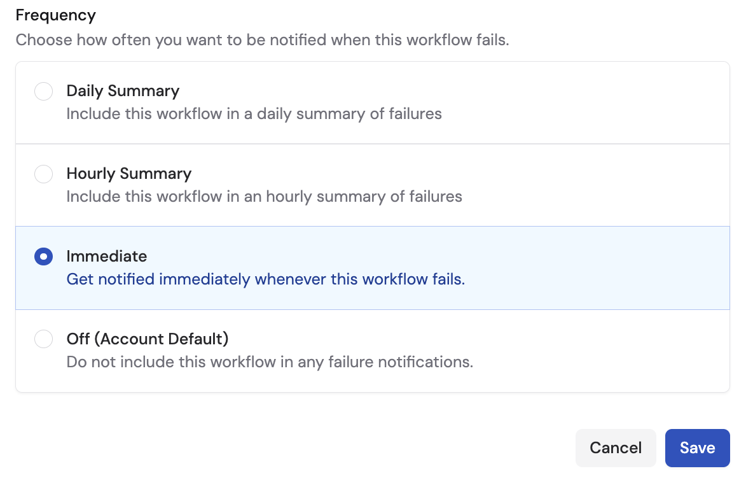Click the Frequency heading
753x485 pixels.
[x=55, y=15]
